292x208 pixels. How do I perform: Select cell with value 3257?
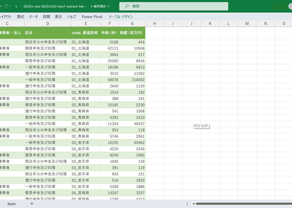point(132,193)
